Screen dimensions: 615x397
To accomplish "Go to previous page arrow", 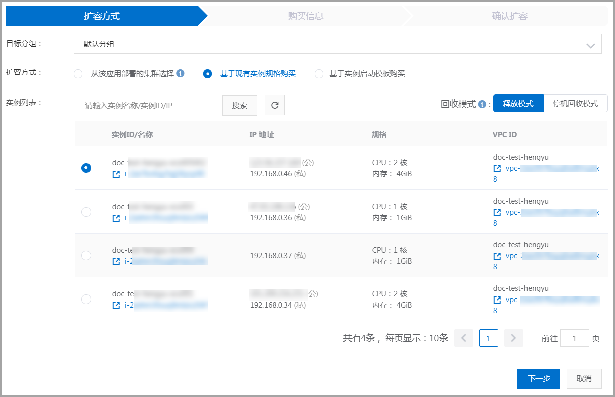I will pyautogui.click(x=464, y=338).
